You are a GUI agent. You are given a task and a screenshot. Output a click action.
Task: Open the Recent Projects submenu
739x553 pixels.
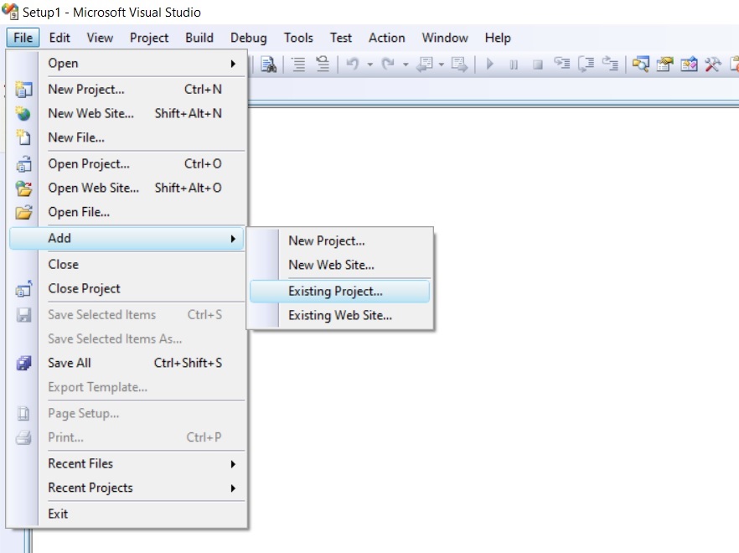click(90, 488)
